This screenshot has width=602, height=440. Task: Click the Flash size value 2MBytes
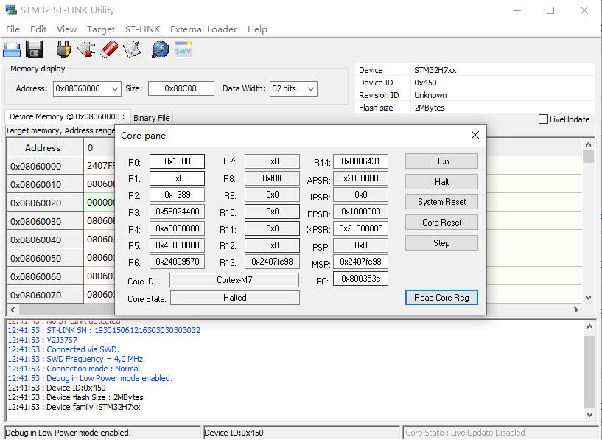click(x=430, y=108)
